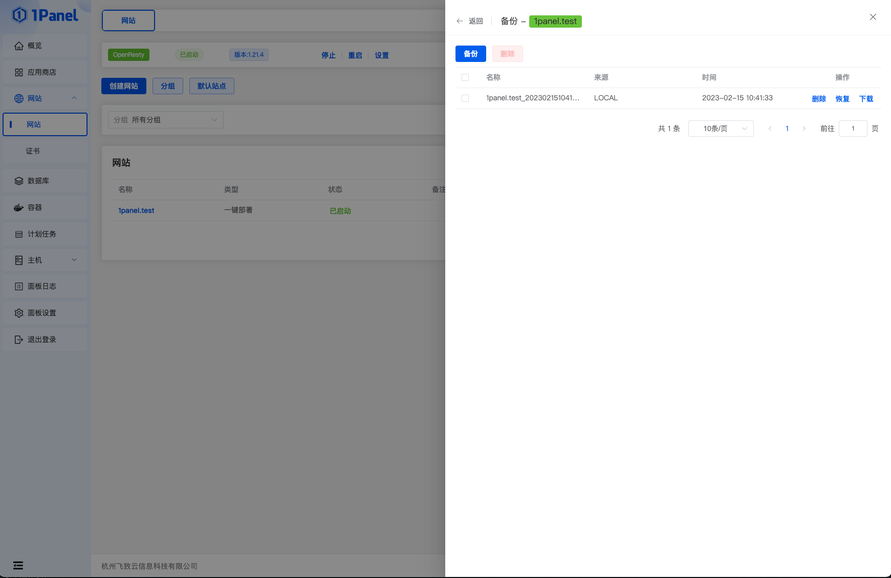The width and height of the screenshot is (891, 578).
Task: Click the overview home icon in sidebar
Action: [19, 46]
